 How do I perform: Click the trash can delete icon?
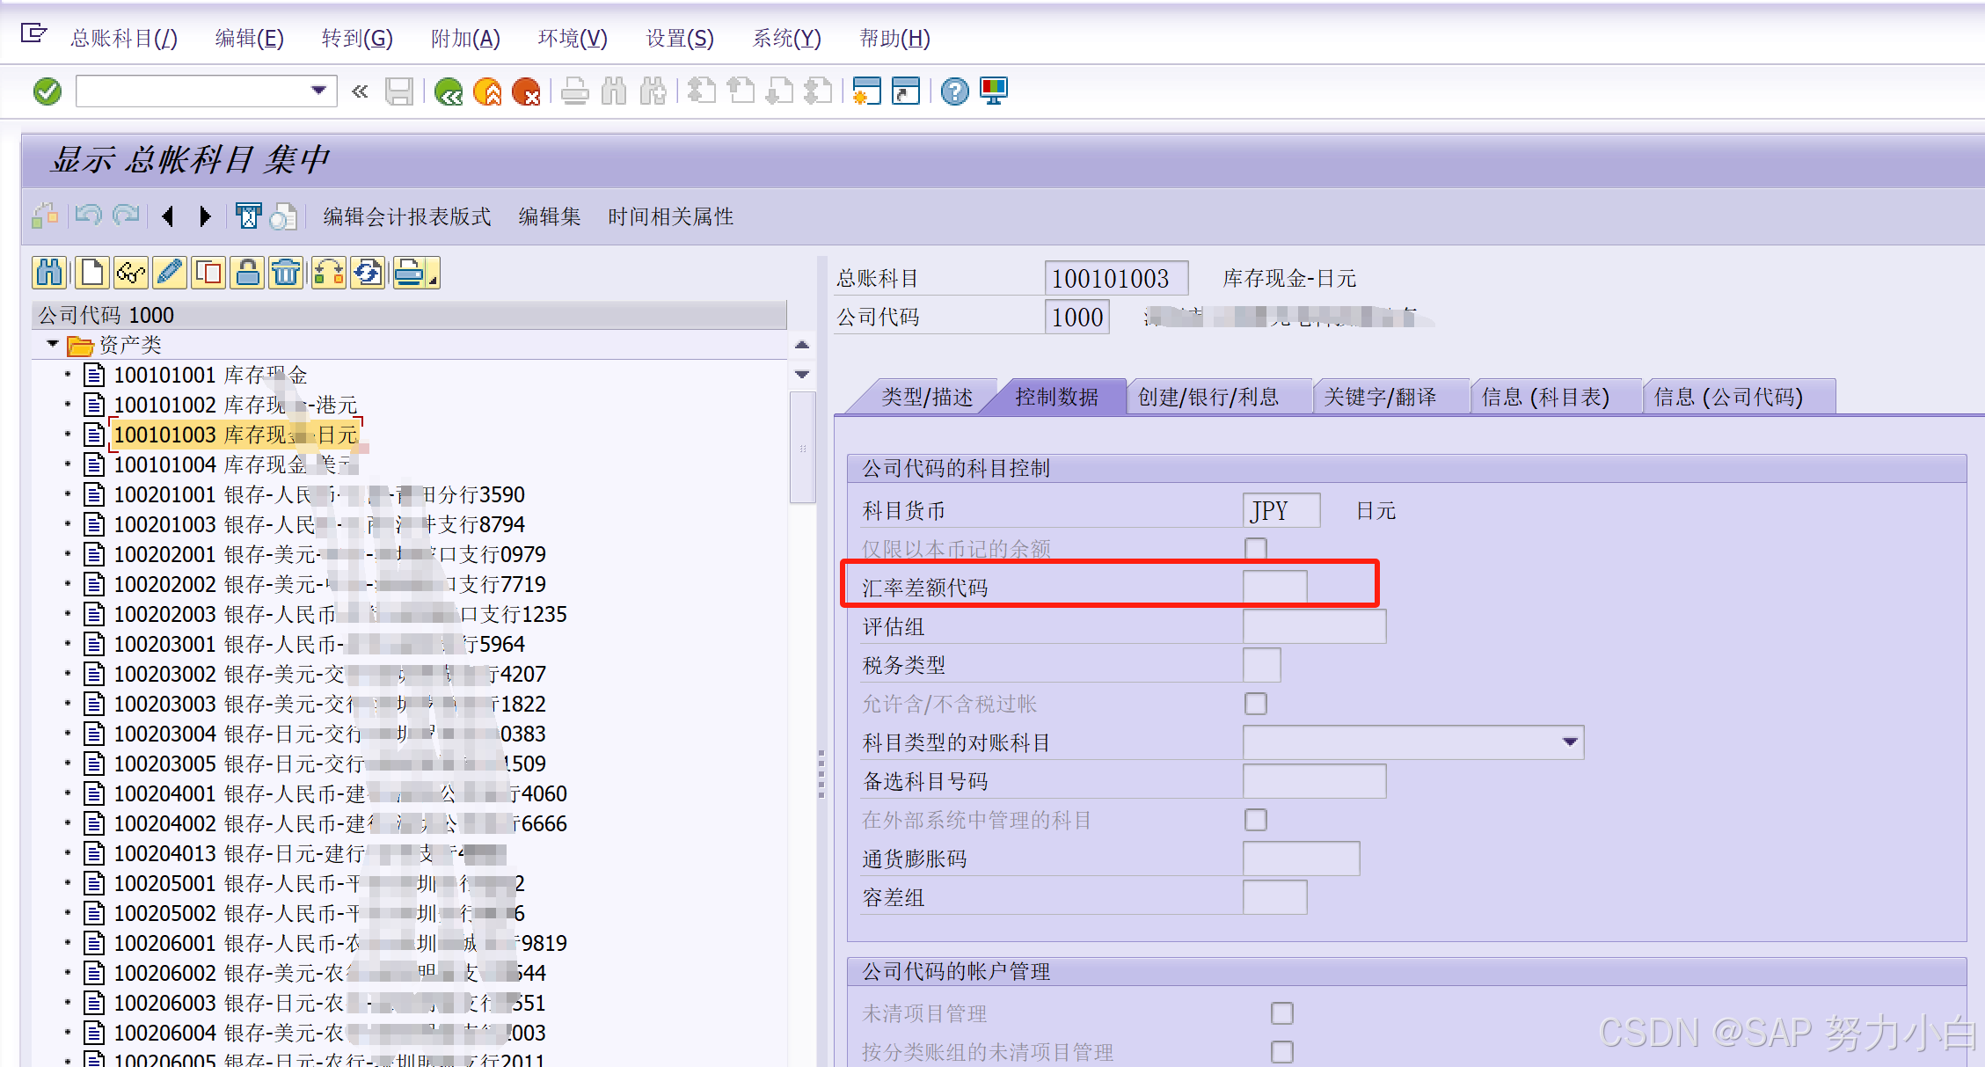click(x=286, y=274)
